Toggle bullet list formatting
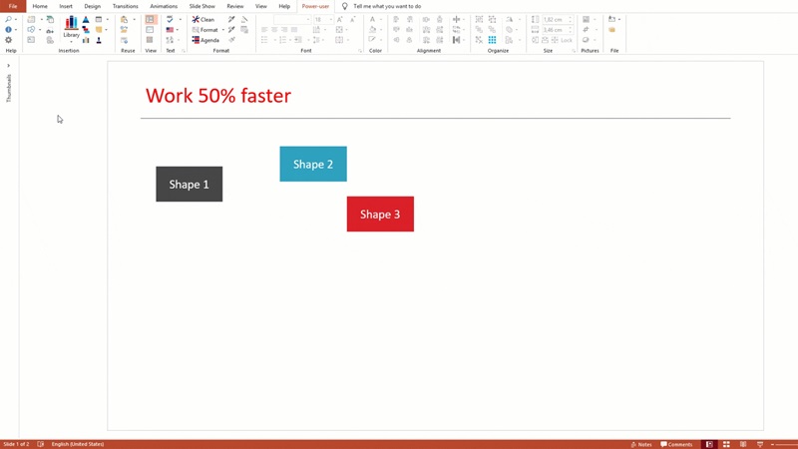The height and width of the screenshot is (449, 798). (x=264, y=40)
